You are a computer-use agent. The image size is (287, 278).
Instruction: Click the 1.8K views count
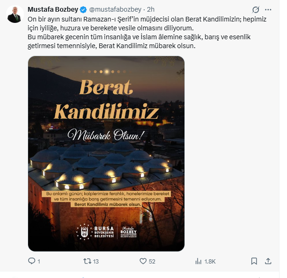210,262
